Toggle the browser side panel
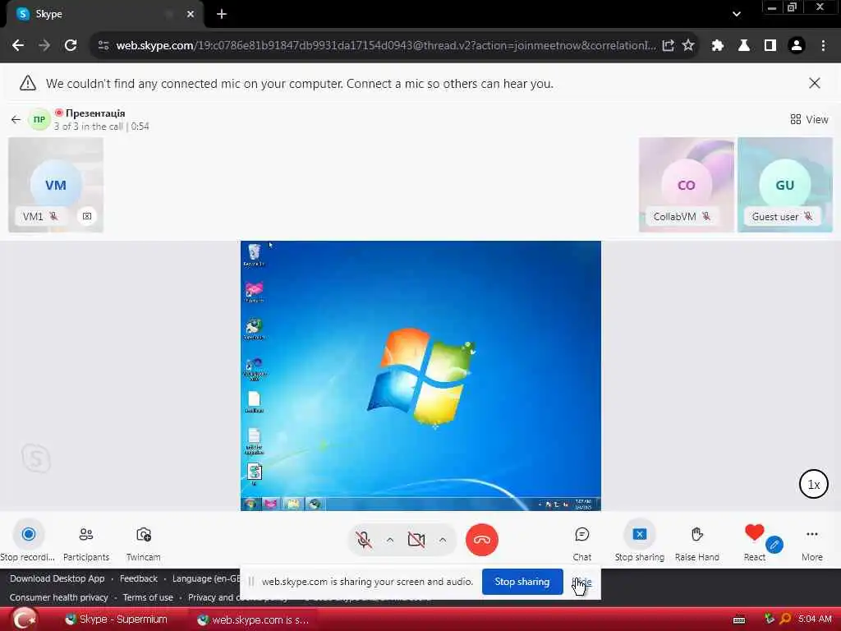 (x=770, y=46)
